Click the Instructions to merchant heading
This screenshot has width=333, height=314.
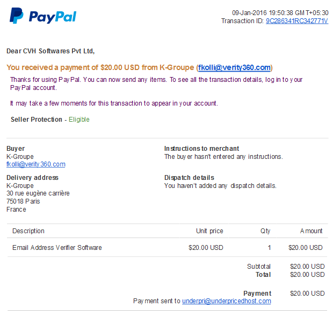pos(201,148)
